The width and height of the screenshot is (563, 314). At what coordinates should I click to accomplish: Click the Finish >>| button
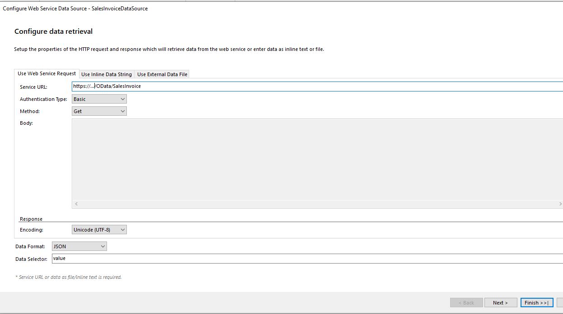[x=536, y=303]
